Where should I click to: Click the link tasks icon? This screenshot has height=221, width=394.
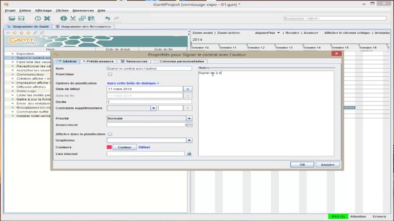(35, 33)
